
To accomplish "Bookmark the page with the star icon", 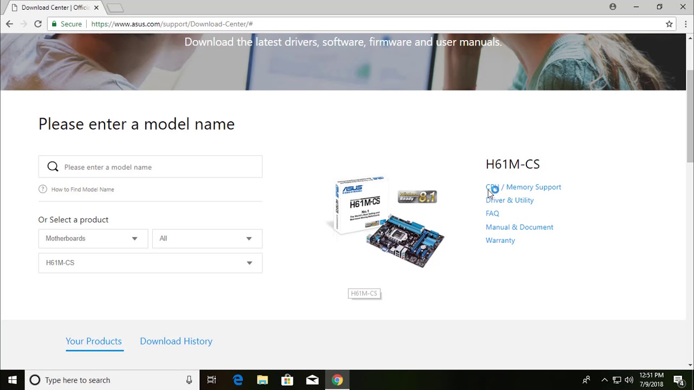I will pyautogui.click(x=669, y=24).
